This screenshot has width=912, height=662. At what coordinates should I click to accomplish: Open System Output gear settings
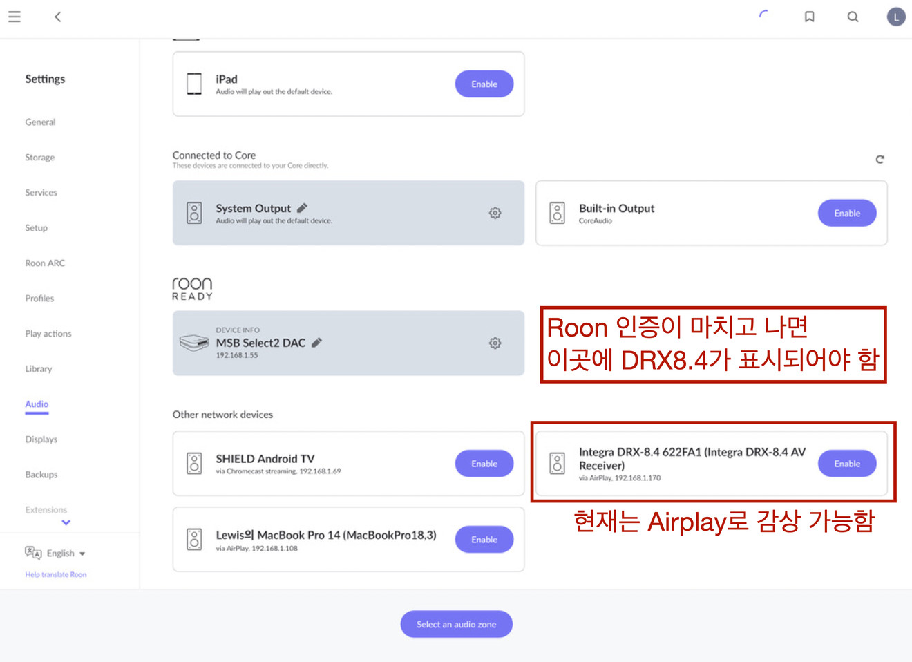pyautogui.click(x=495, y=213)
